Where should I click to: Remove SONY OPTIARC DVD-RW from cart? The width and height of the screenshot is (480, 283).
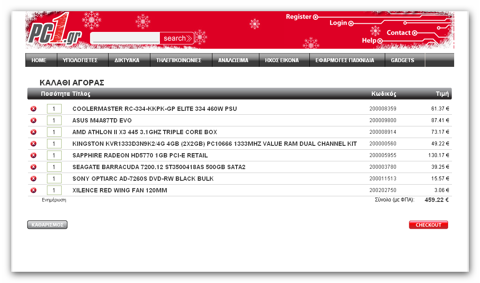pos(33,179)
